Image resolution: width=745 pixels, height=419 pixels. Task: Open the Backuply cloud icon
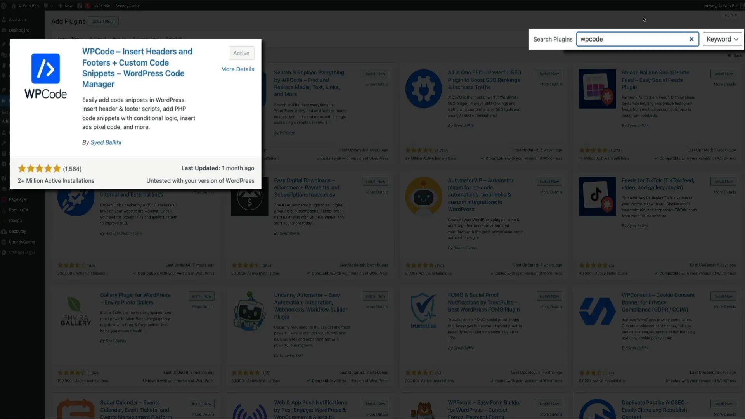coord(4,231)
